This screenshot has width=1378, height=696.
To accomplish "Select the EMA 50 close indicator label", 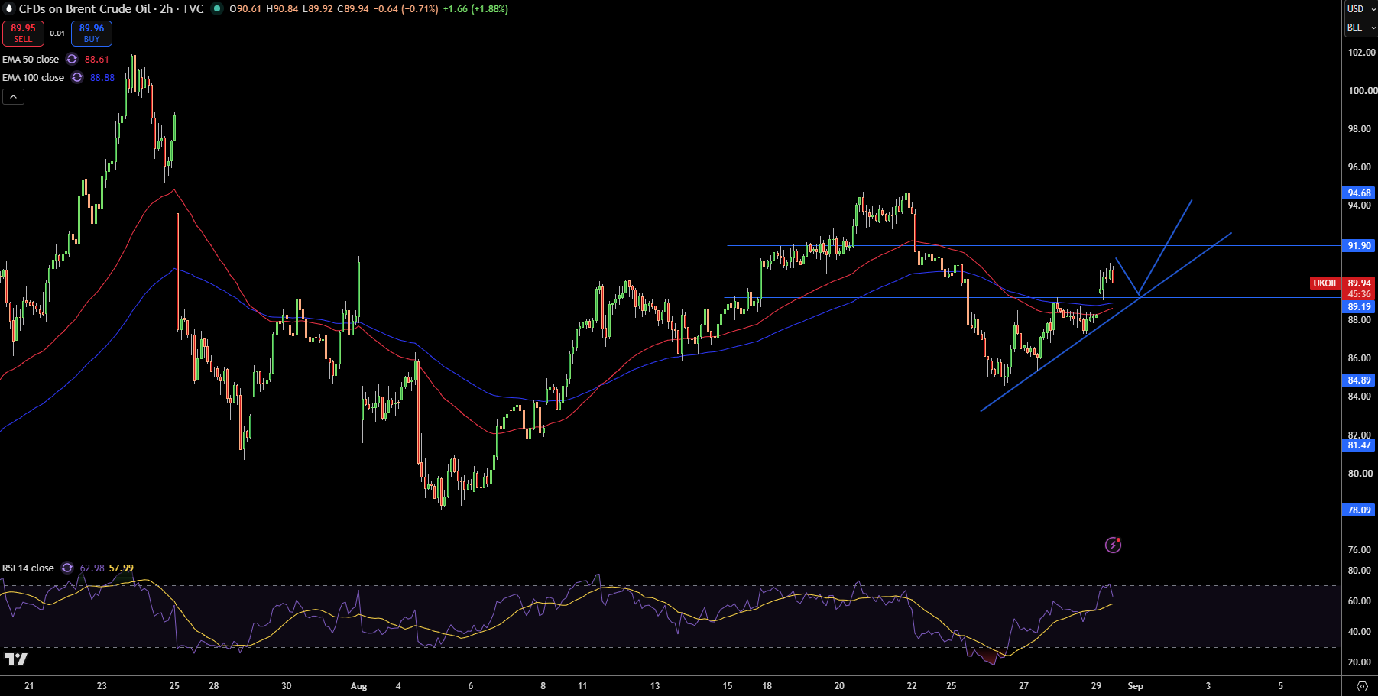I will click(31, 59).
